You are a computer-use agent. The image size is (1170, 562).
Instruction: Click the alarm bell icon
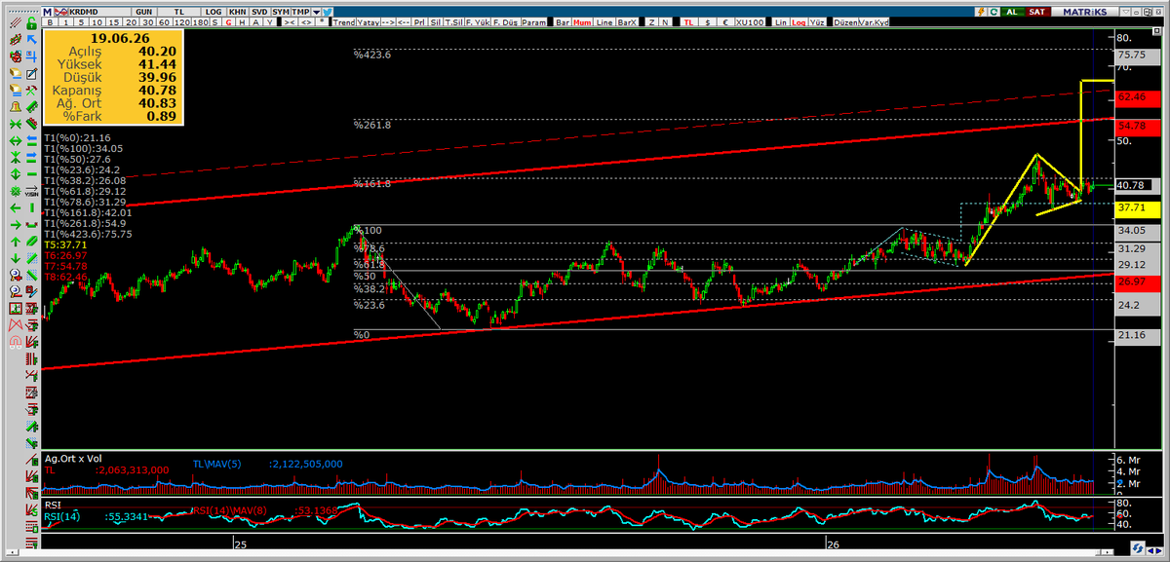click(x=16, y=107)
